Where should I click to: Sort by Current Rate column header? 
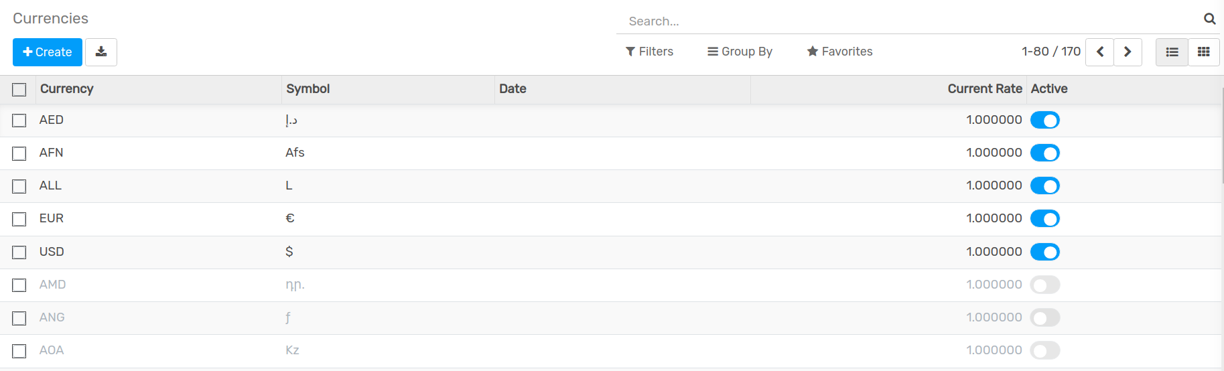pos(984,89)
